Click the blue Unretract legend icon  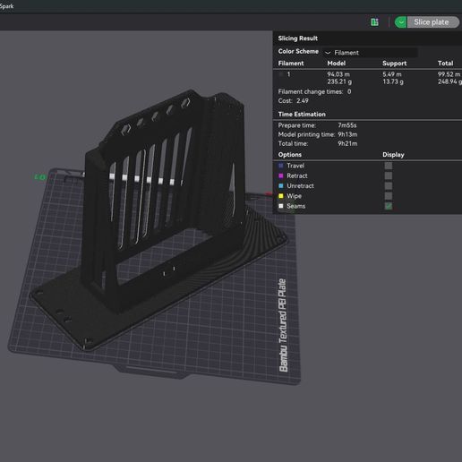pyautogui.click(x=281, y=186)
